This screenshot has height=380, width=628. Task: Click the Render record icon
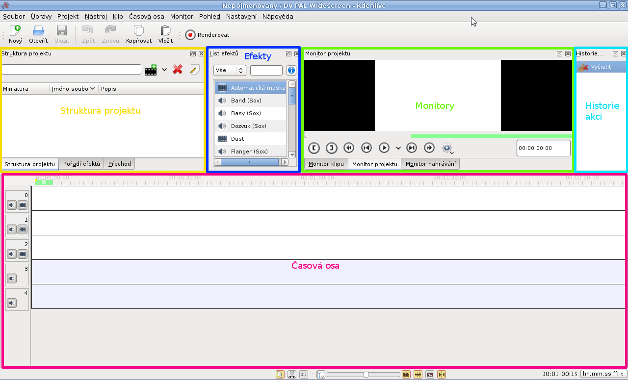(190, 35)
